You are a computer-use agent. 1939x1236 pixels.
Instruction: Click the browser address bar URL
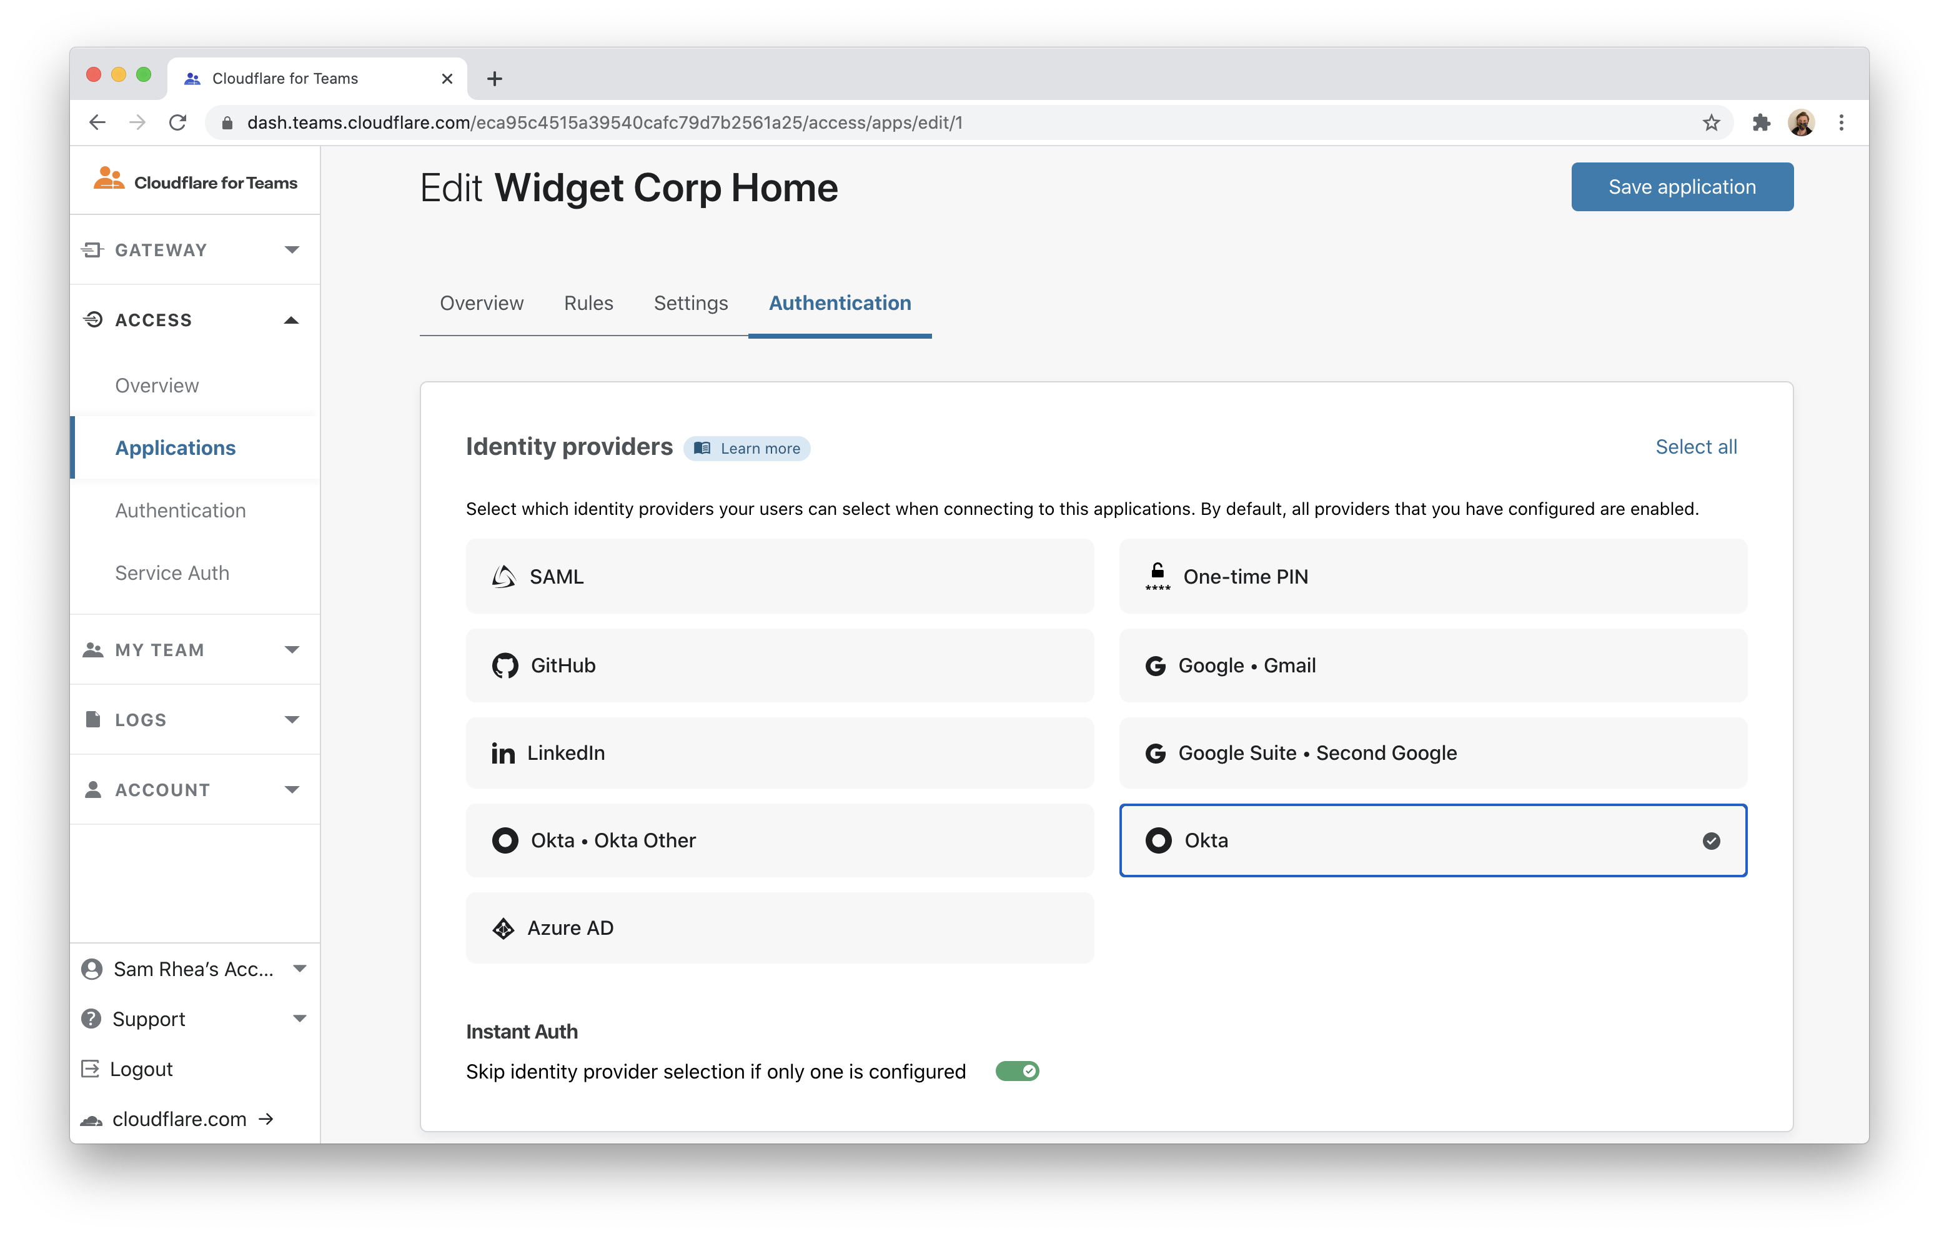[604, 122]
